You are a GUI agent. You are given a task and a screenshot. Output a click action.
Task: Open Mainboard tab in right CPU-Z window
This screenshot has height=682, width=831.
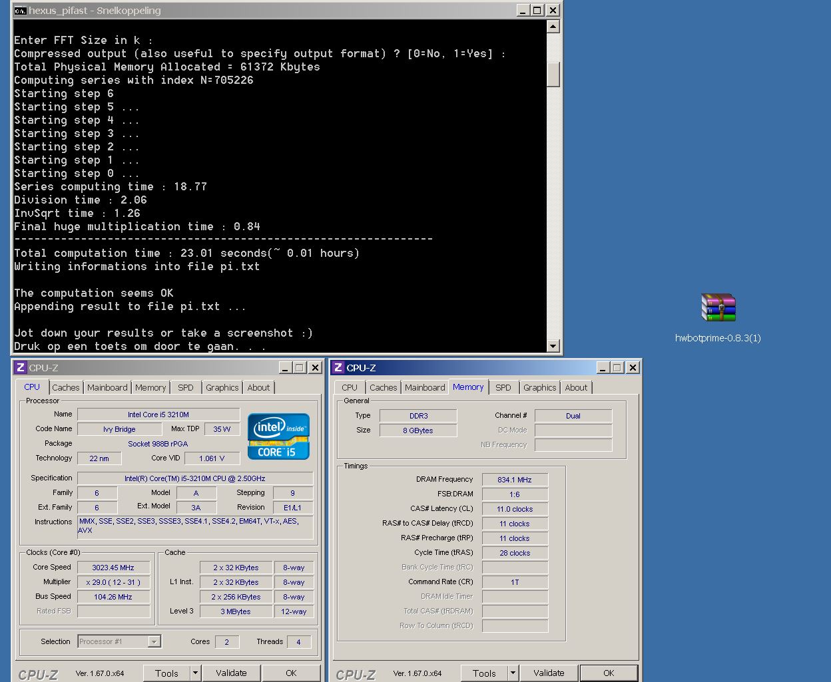[425, 387]
